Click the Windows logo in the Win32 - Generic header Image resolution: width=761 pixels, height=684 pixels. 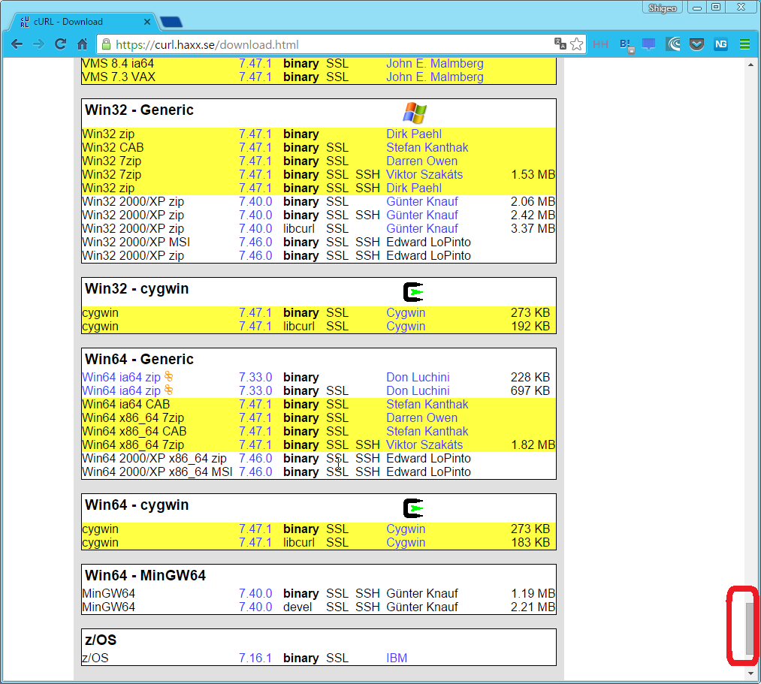tap(415, 113)
